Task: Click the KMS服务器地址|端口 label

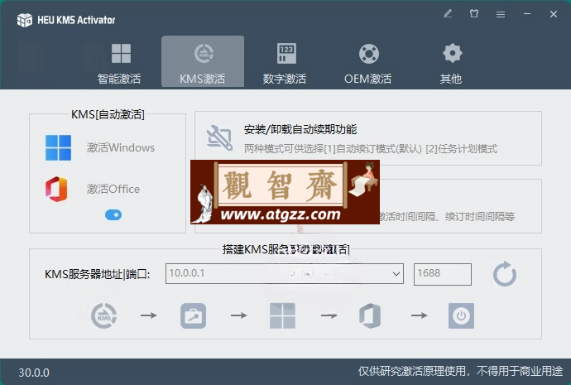Action: pyautogui.click(x=97, y=274)
